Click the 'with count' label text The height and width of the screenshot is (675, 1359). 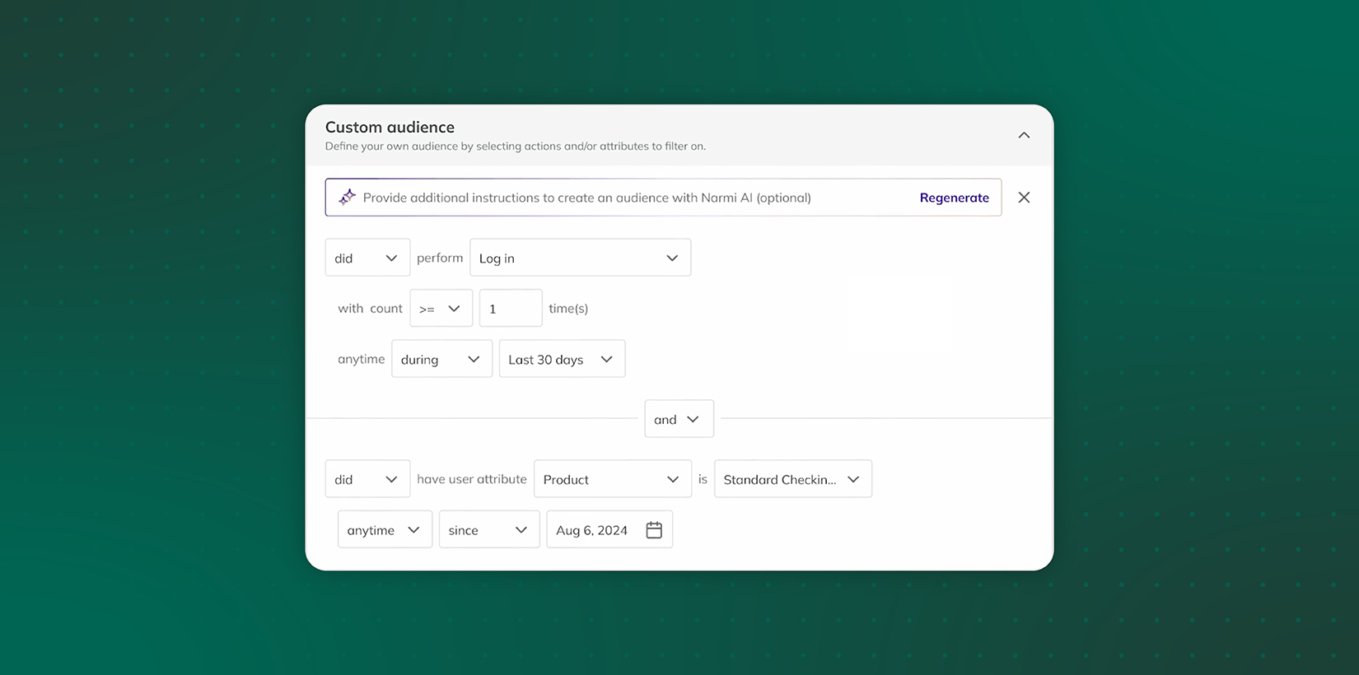pos(370,309)
